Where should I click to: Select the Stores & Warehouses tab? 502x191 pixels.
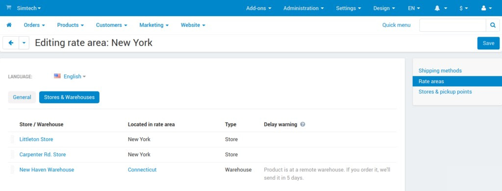(69, 97)
